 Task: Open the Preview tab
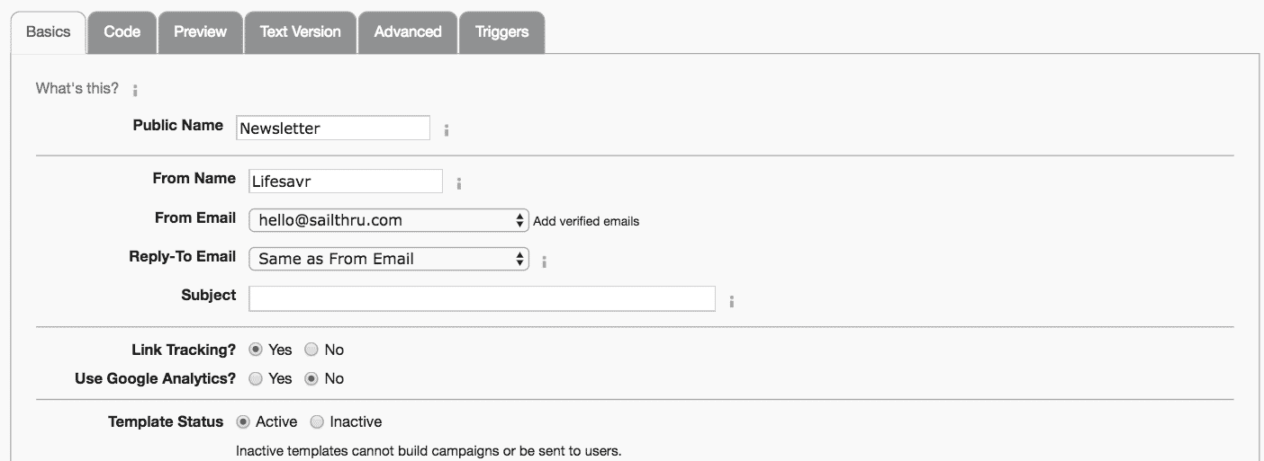coord(200,32)
